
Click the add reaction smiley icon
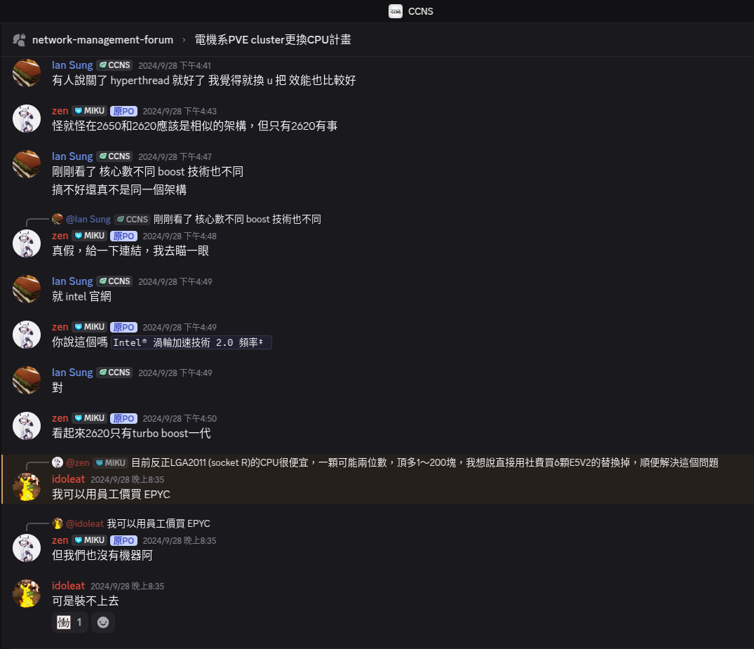pos(103,622)
